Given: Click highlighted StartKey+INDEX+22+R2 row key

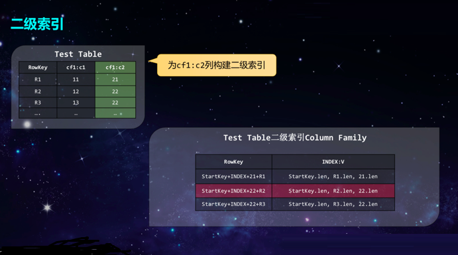Looking at the screenshot, I should point(234,191).
